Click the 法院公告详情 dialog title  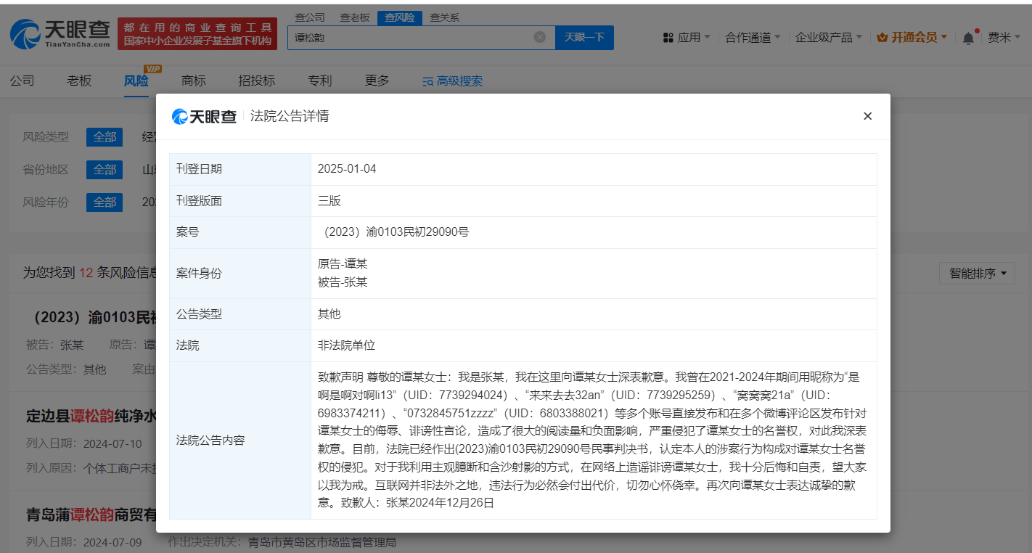[x=290, y=116]
